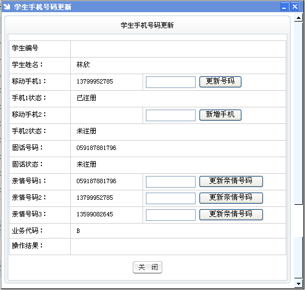Click the 关 闭 button

point(148,267)
